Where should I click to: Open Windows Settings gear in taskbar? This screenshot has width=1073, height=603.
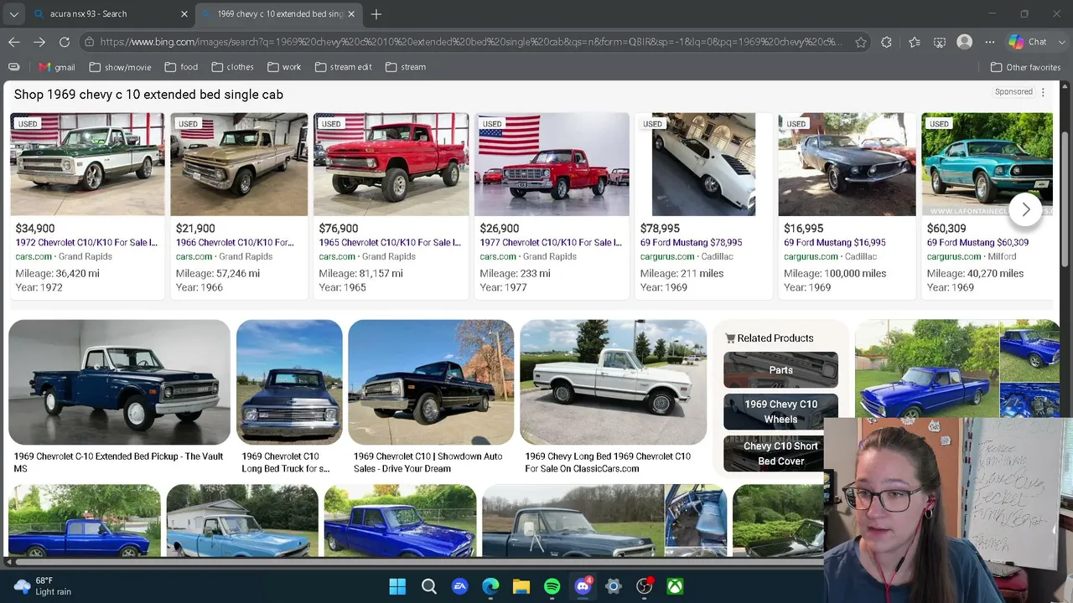pyautogui.click(x=614, y=586)
